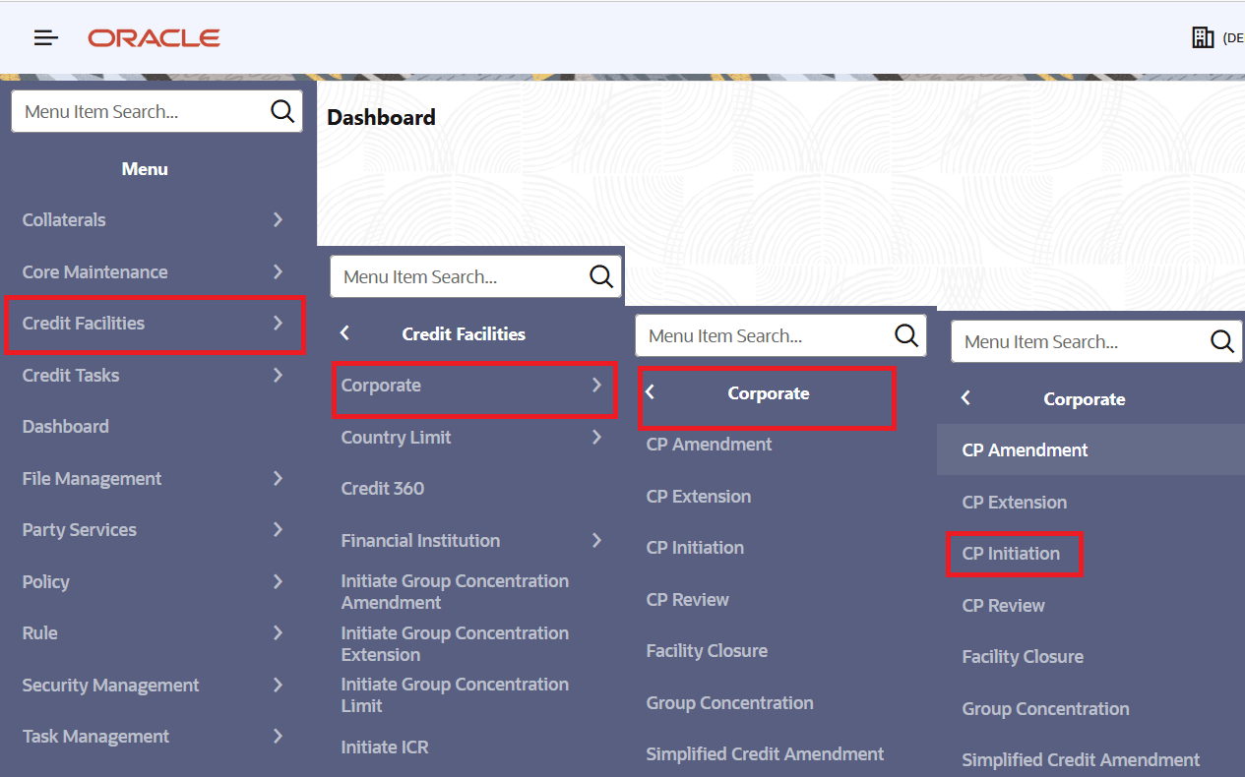Open boxed CP Initiation in rightmost panel
Viewport: 1245px width, 777px height.
pyautogui.click(x=1011, y=553)
